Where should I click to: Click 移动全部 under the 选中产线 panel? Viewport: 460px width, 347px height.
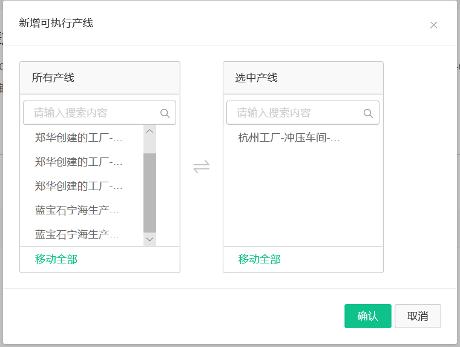[x=259, y=259]
